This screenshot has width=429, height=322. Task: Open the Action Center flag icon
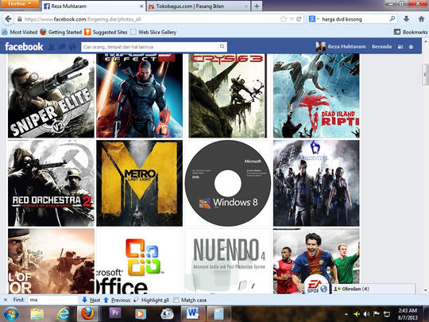point(377,314)
